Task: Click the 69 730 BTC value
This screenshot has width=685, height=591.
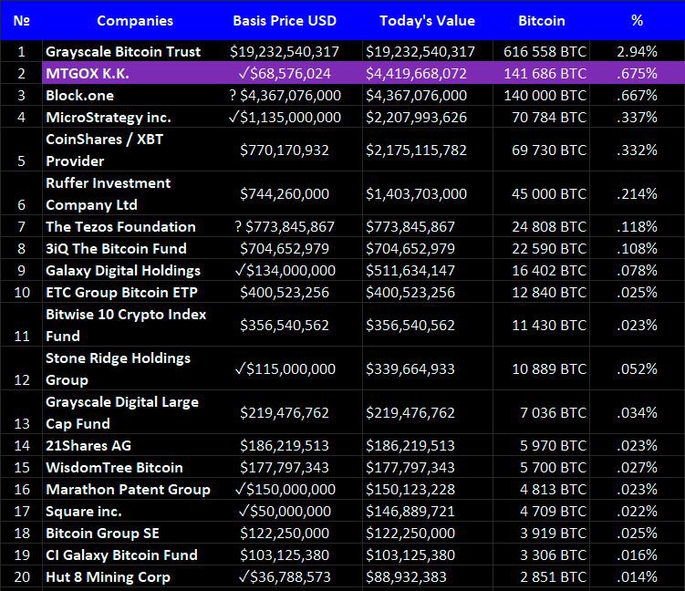Action: (x=549, y=150)
